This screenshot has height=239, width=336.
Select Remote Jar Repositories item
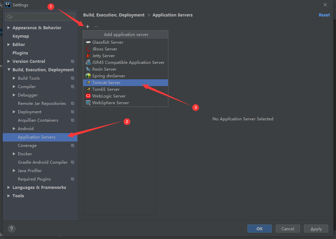42,103
